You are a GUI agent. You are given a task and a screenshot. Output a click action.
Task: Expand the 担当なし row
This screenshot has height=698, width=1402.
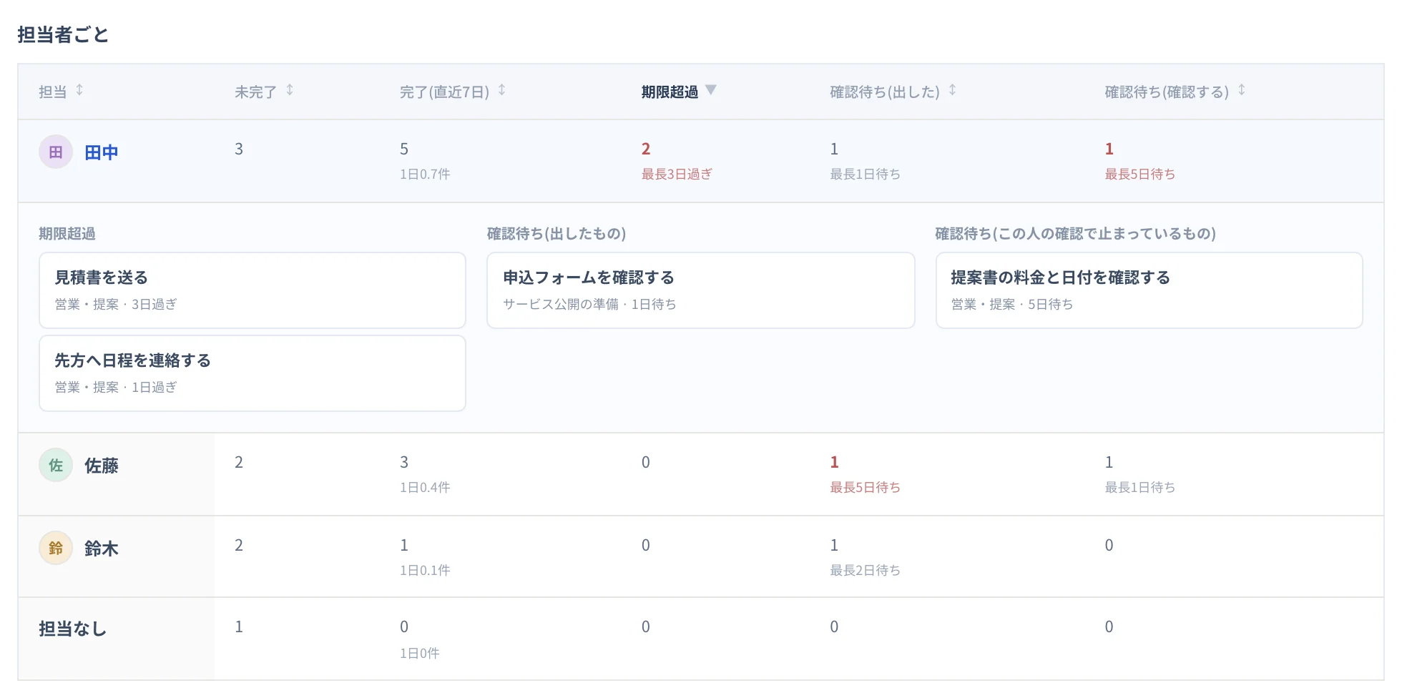(701, 639)
